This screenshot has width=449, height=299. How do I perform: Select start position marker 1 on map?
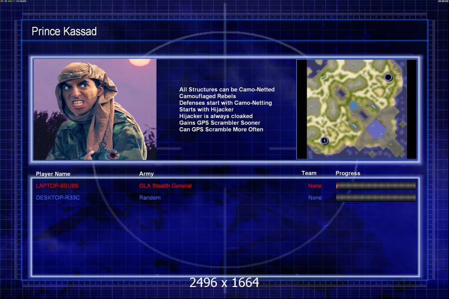[324, 141]
